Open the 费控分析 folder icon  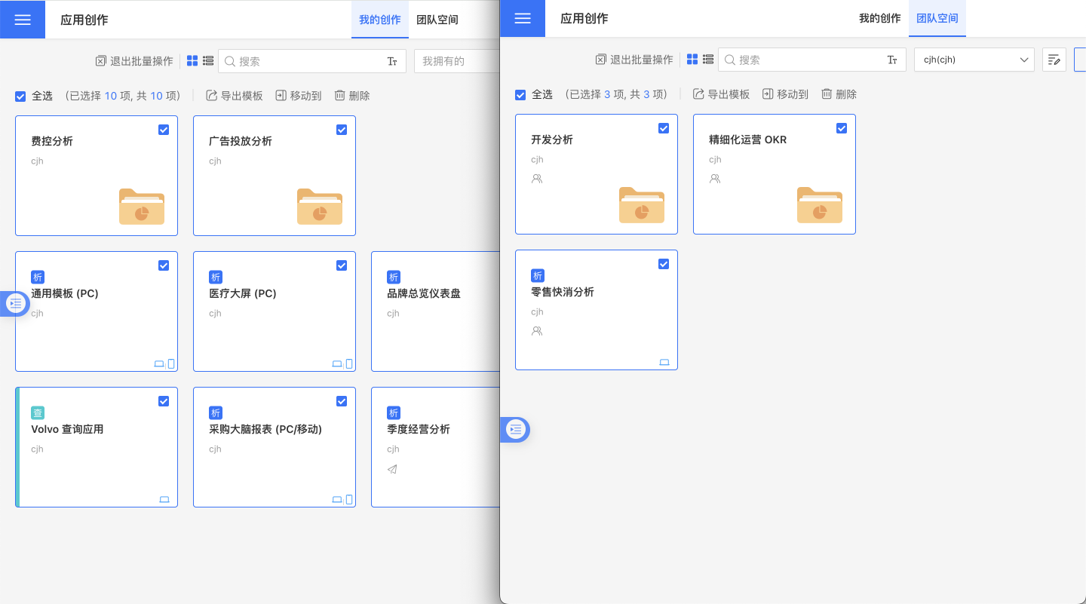point(141,207)
